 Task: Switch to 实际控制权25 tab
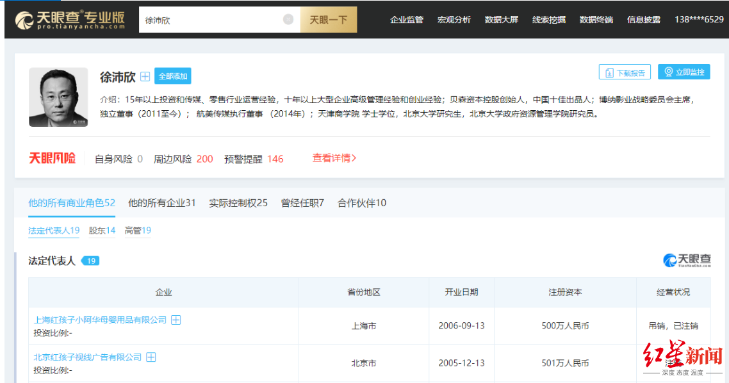(238, 203)
